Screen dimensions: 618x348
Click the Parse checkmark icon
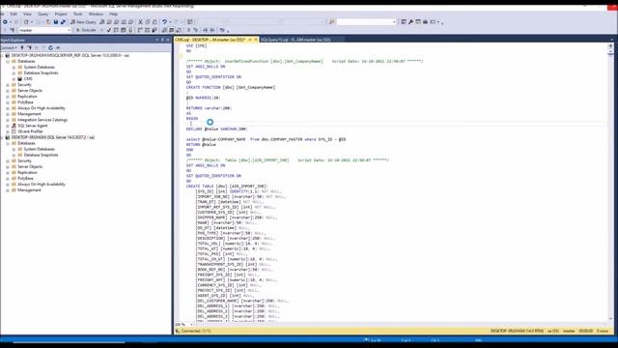point(109,30)
